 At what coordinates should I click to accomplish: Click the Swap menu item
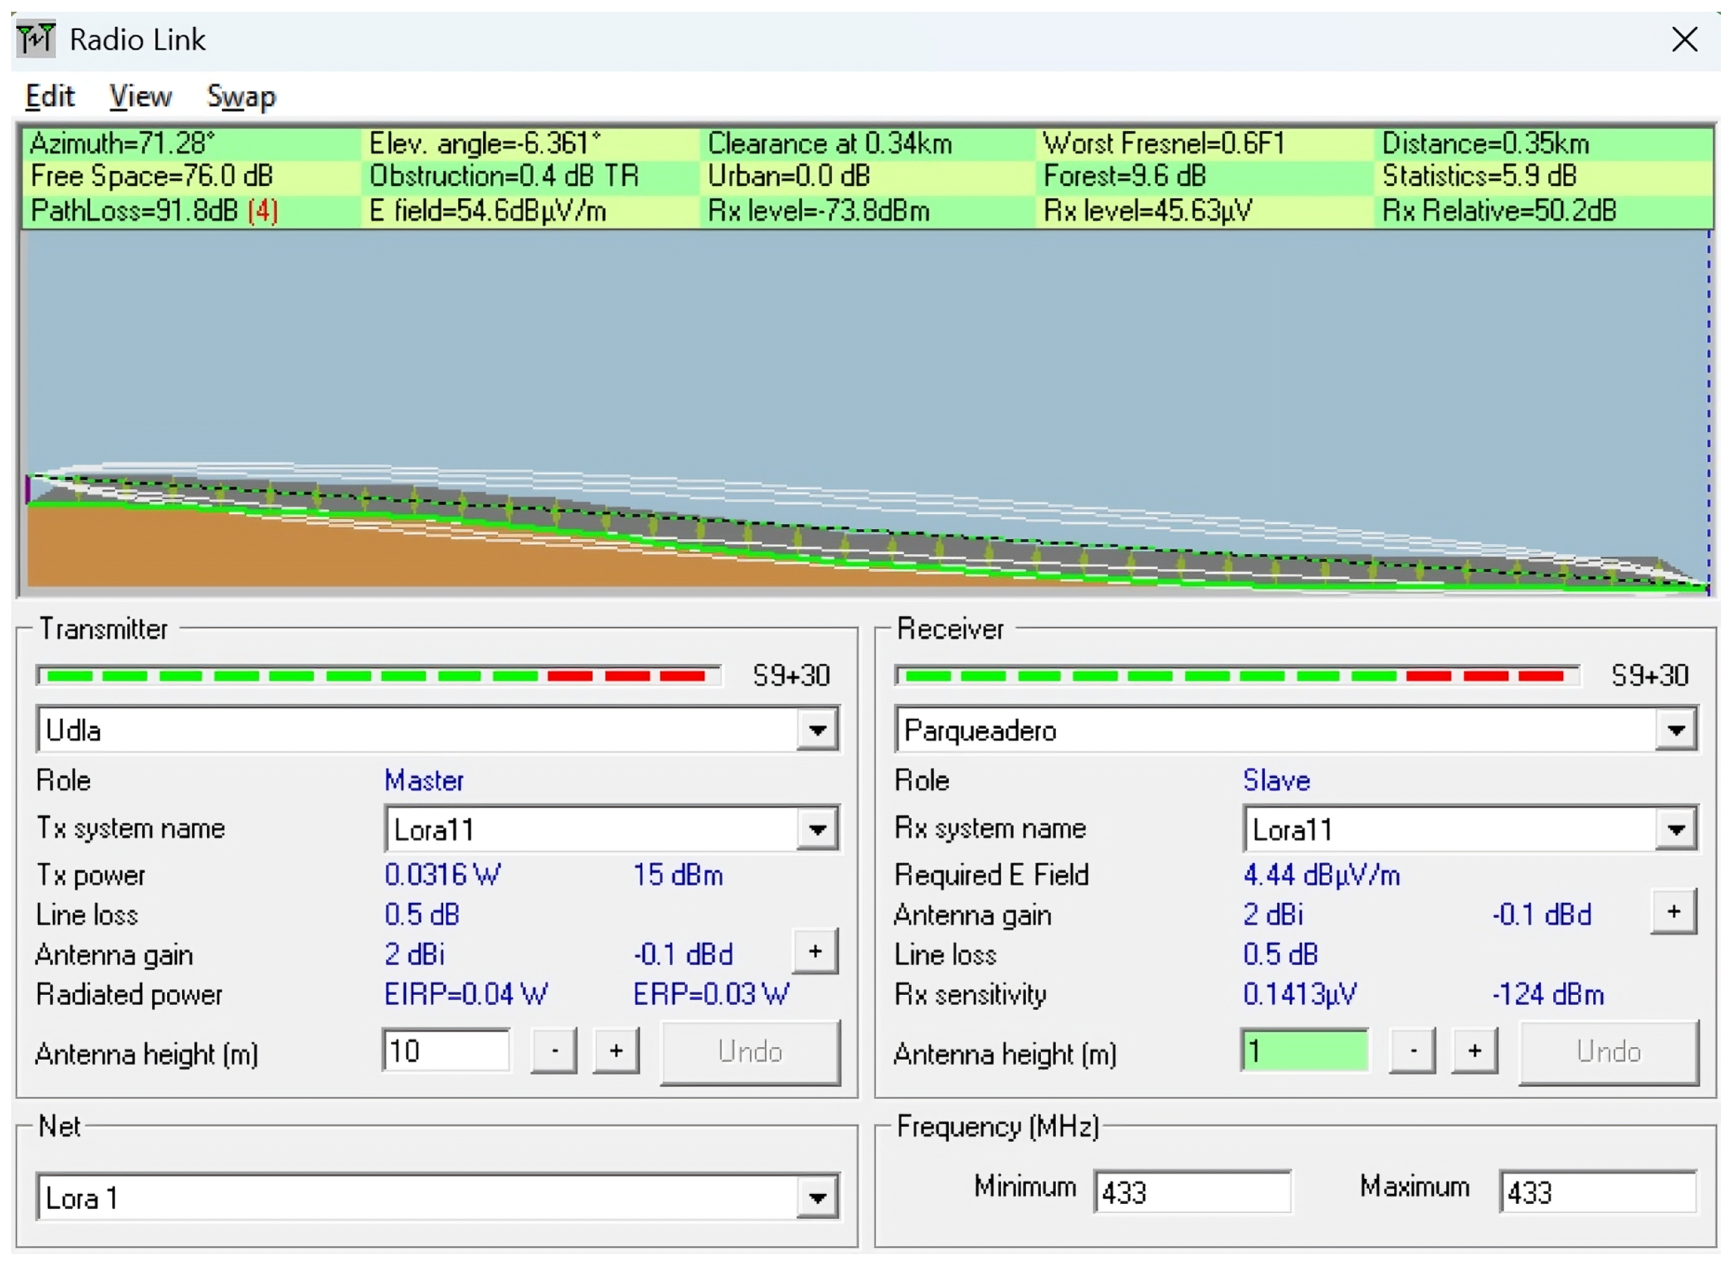(241, 97)
